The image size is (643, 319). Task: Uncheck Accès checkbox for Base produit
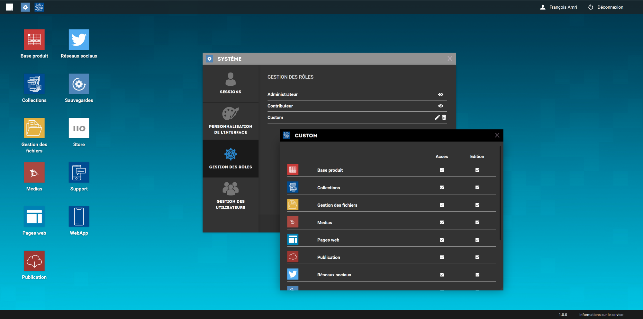click(442, 170)
